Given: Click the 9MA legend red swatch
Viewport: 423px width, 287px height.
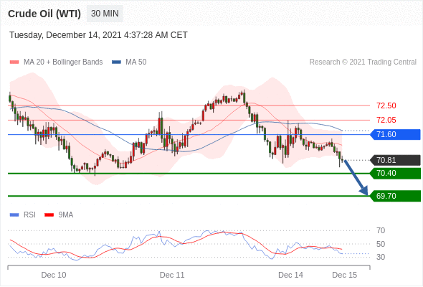Looking at the screenshot, I should (x=49, y=215).
